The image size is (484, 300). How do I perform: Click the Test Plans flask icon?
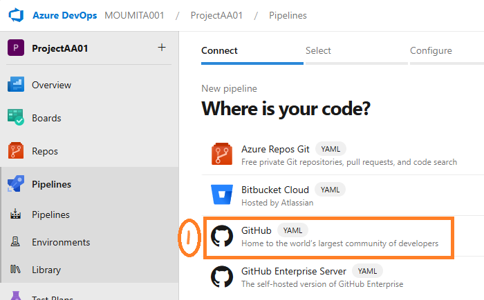[16, 296]
